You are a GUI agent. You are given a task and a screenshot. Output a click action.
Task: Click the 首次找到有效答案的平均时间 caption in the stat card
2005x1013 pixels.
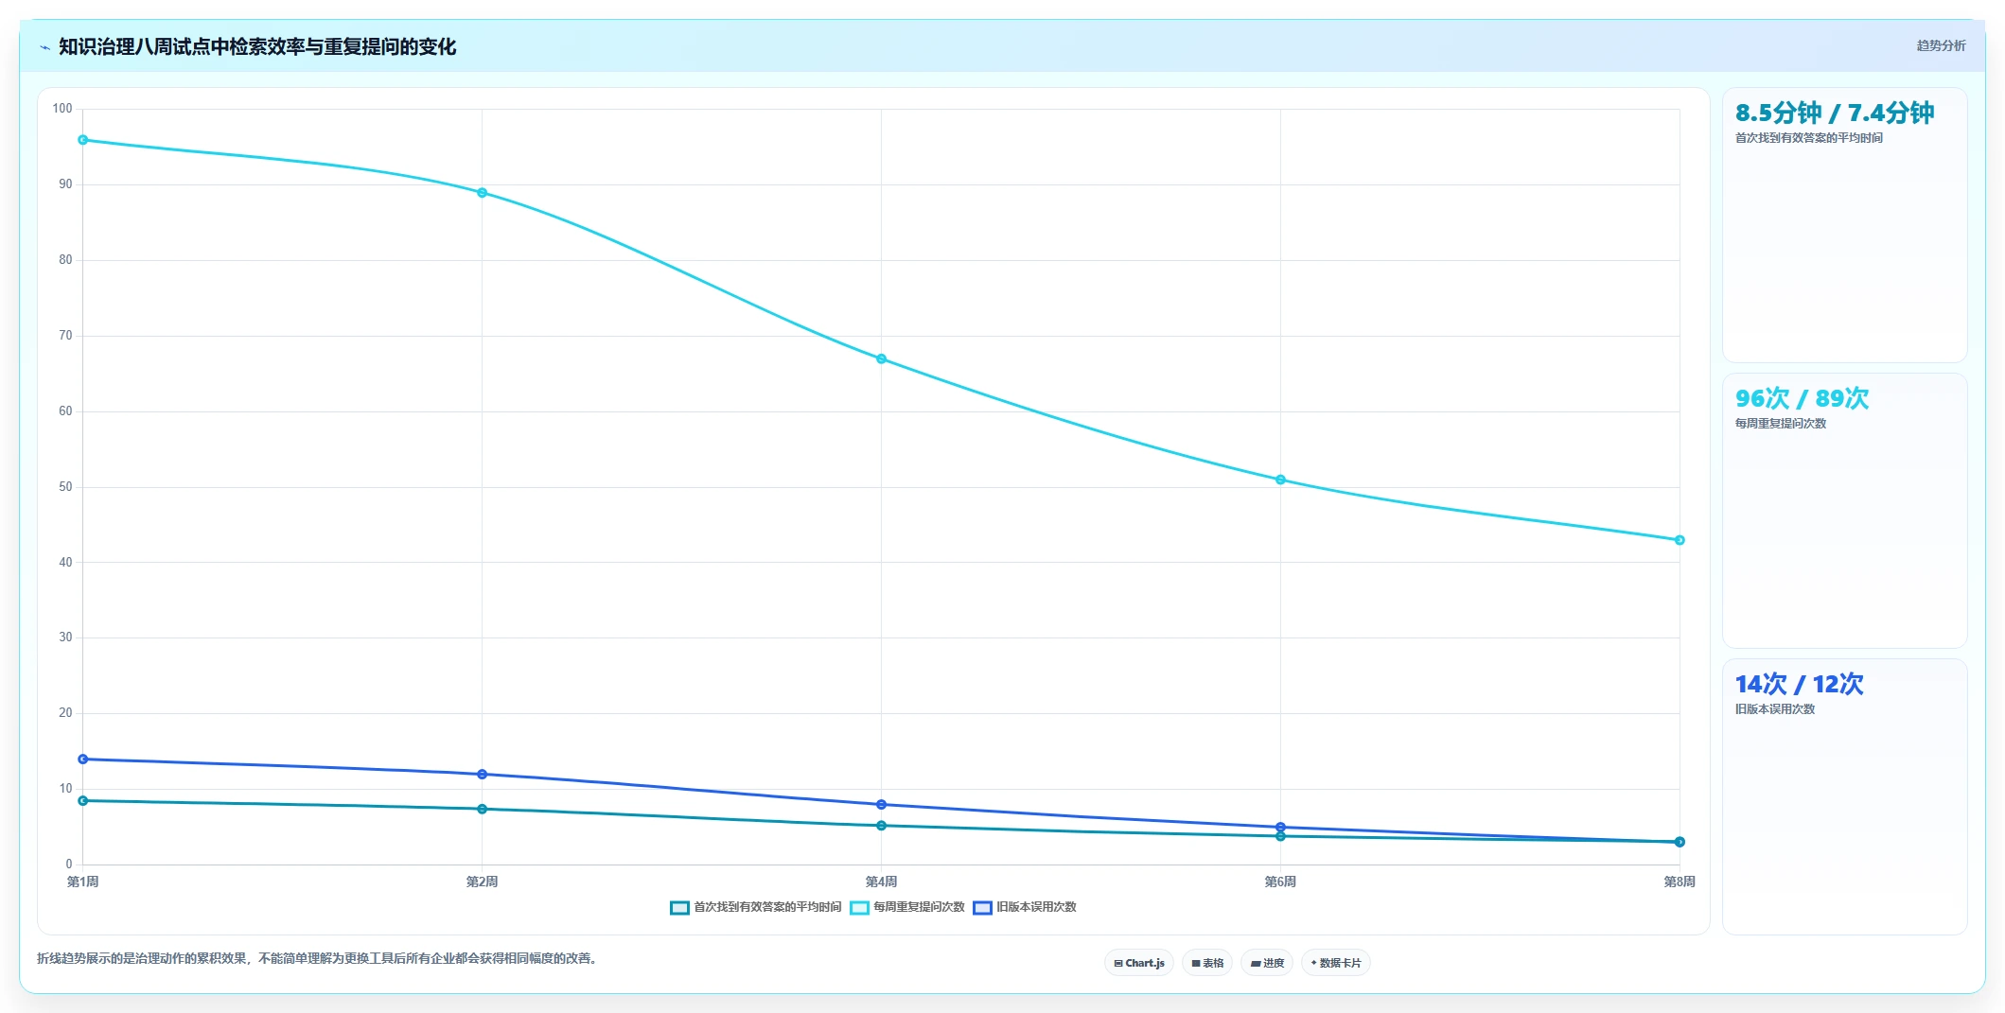(1809, 138)
